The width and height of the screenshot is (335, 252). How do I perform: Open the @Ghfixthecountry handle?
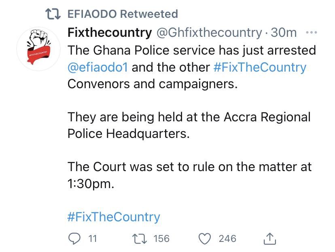click(209, 32)
